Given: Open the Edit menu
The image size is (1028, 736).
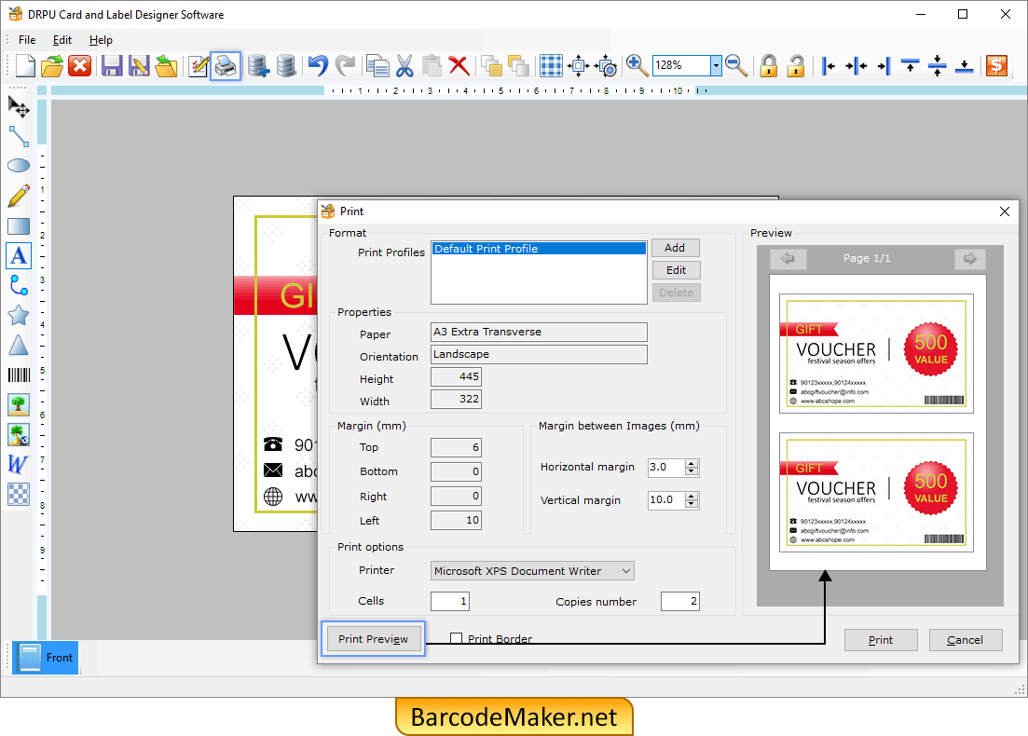Looking at the screenshot, I should (62, 40).
